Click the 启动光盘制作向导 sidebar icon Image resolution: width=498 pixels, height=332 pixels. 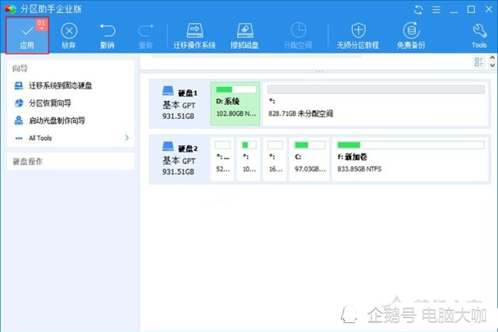click(x=19, y=121)
